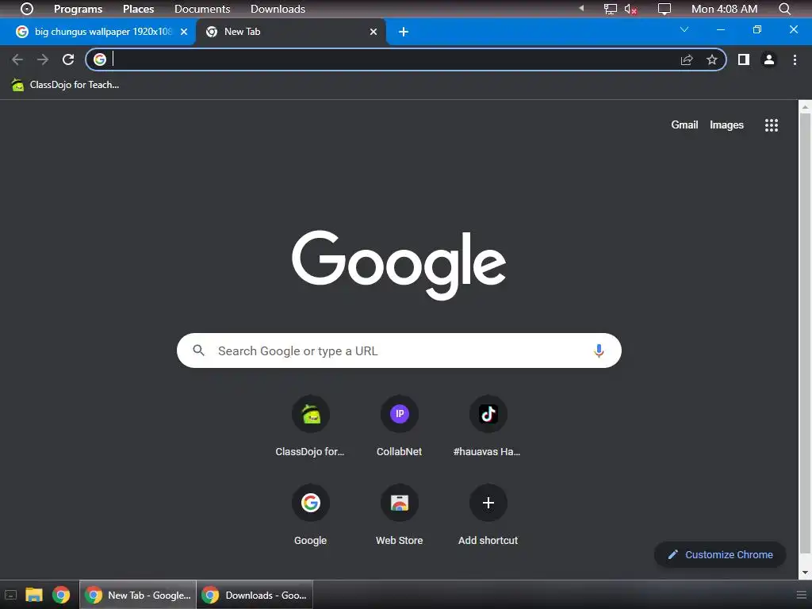Open the system logo menu in top panel
Screen dimensions: 812x609
click(26, 9)
